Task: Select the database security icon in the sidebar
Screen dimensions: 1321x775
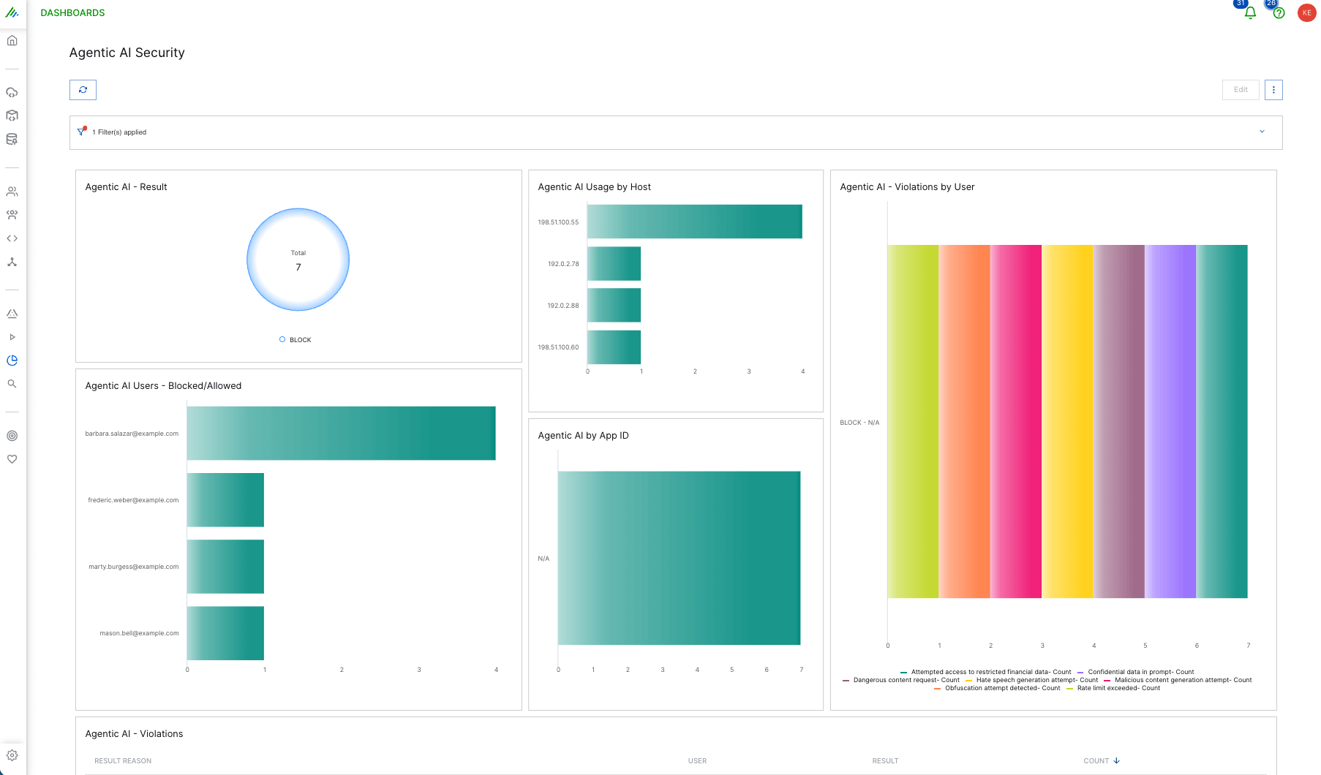Action: (12, 139)
